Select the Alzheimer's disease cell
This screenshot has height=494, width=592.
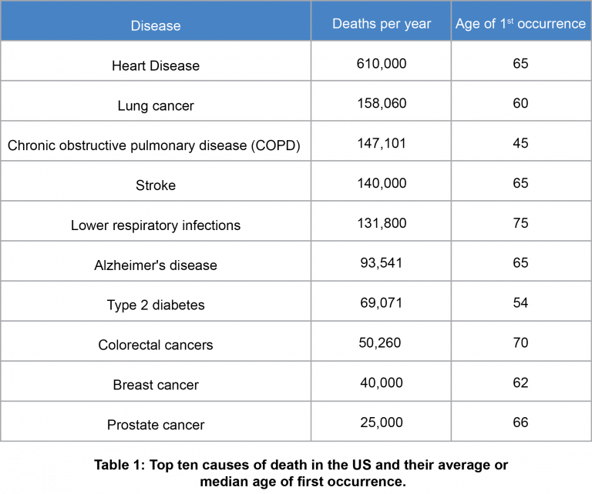(156, 265)
